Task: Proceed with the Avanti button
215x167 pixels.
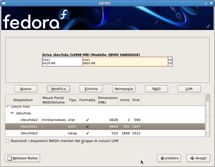Action: (x=198, y=158)
